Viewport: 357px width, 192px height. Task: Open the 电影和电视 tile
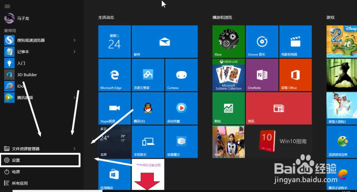pos(296,42)
